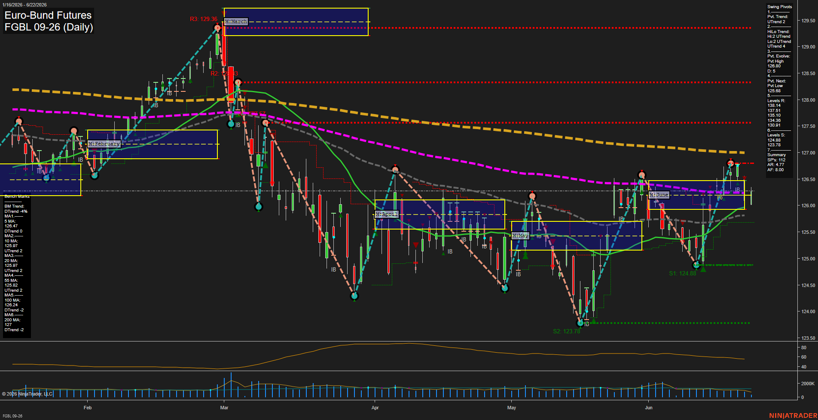Click the swing high pivot marker at R3
Viewport: 818px width, 420px height.
point(217,28)
